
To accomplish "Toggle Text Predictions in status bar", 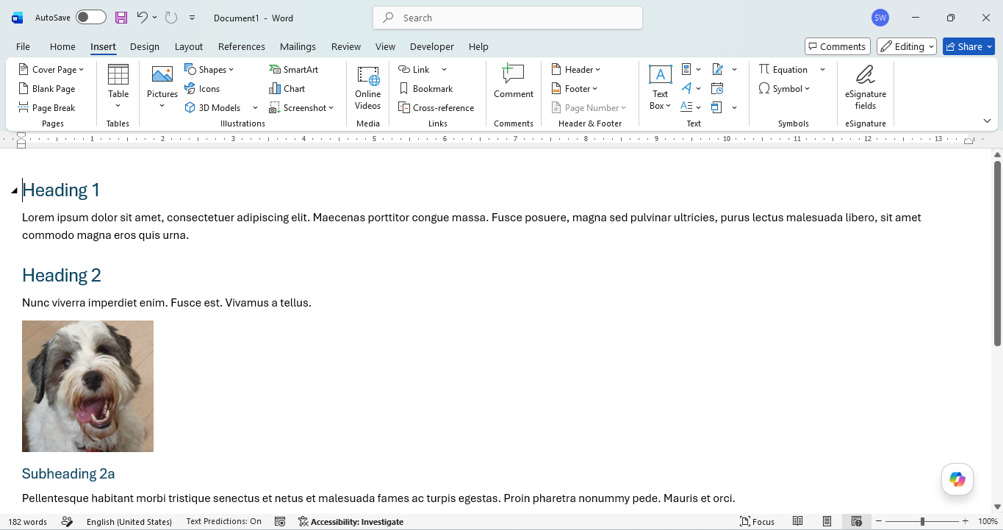I will tap(224, 522).
